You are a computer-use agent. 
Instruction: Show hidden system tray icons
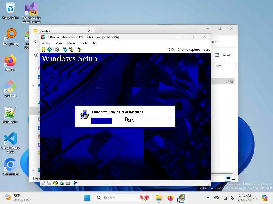[208, 198]
